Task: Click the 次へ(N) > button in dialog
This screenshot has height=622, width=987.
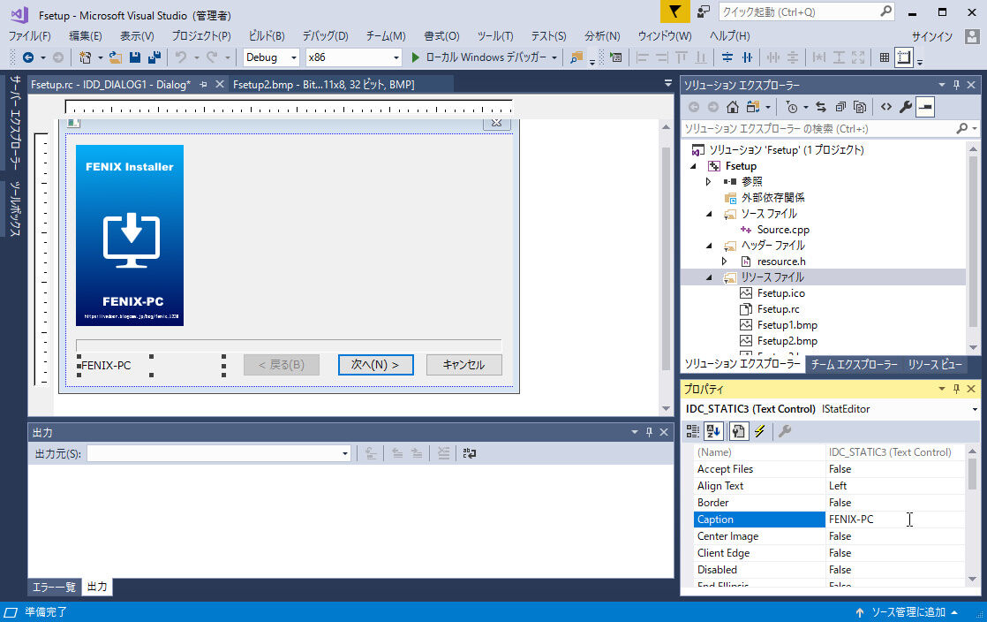Action: click(x=376, y=365)
